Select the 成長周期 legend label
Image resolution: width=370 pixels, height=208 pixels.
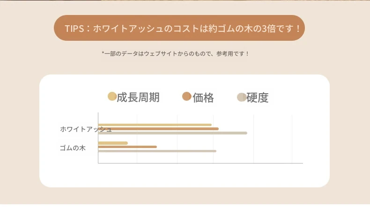coord(138,97)
